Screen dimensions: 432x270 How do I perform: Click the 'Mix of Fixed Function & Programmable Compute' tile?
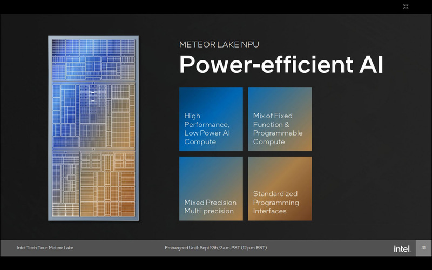[x=280, y=119]
